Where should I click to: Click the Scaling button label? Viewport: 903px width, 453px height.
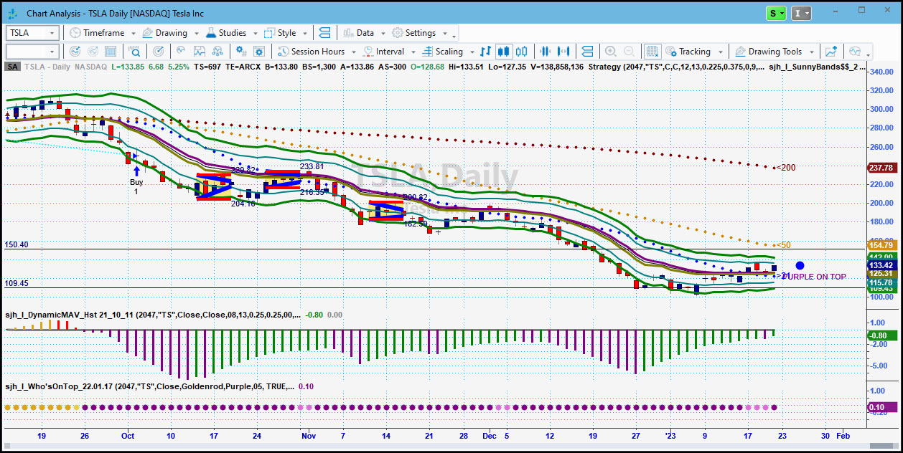(449, 52)
